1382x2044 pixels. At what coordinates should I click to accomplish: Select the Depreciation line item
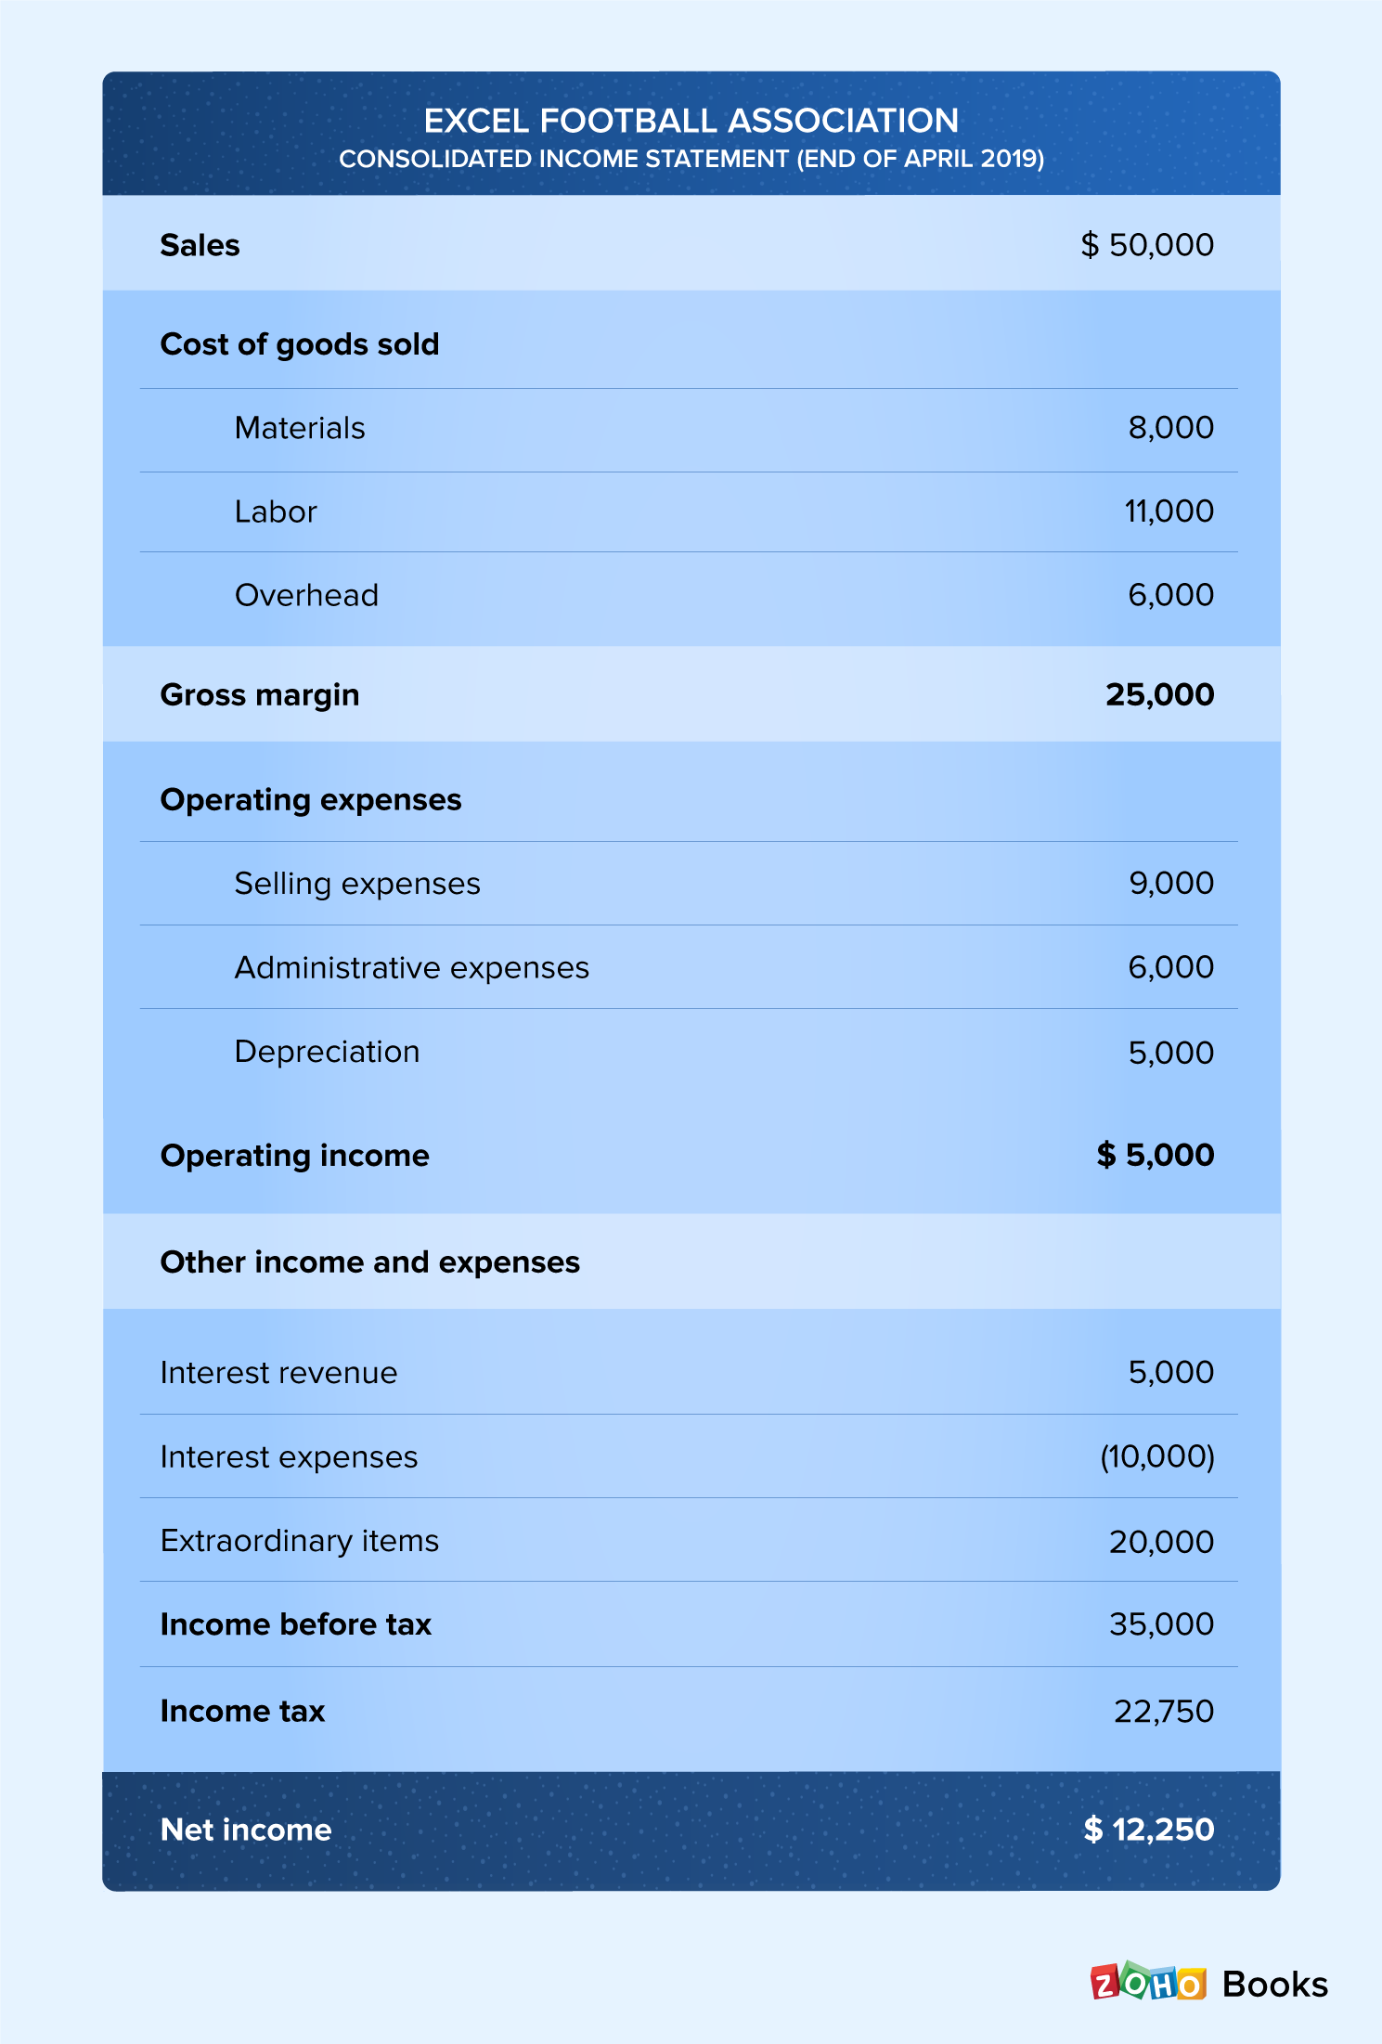[x=327, y=1052]
